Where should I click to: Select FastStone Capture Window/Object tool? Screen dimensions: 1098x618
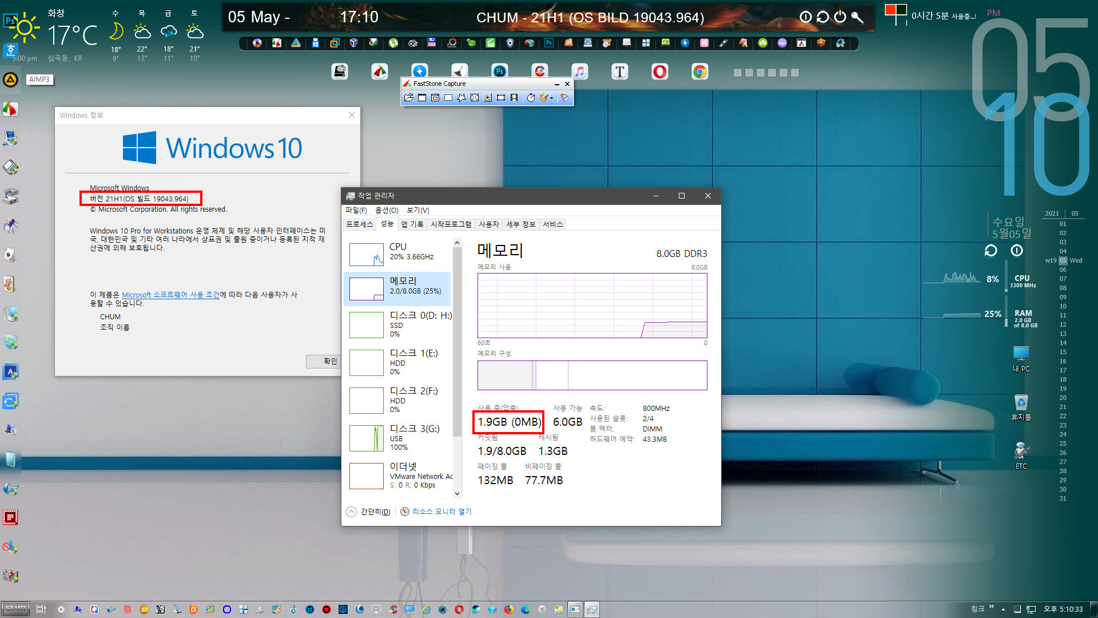(x=435, y=98)
